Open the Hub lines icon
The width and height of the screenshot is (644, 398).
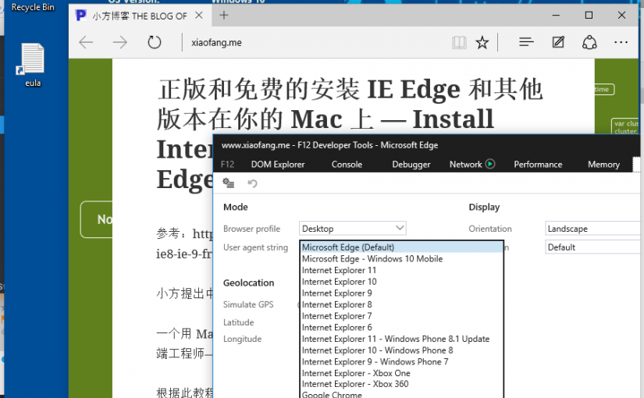[526, 42]
